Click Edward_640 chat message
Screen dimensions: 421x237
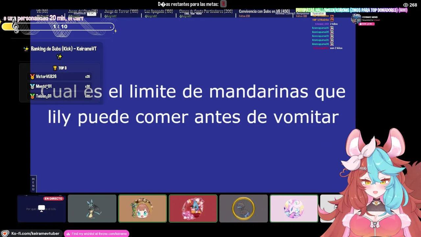point(326,24)
